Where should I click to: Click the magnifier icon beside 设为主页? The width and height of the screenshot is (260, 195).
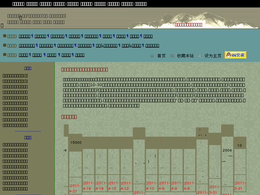pos(200,56)
